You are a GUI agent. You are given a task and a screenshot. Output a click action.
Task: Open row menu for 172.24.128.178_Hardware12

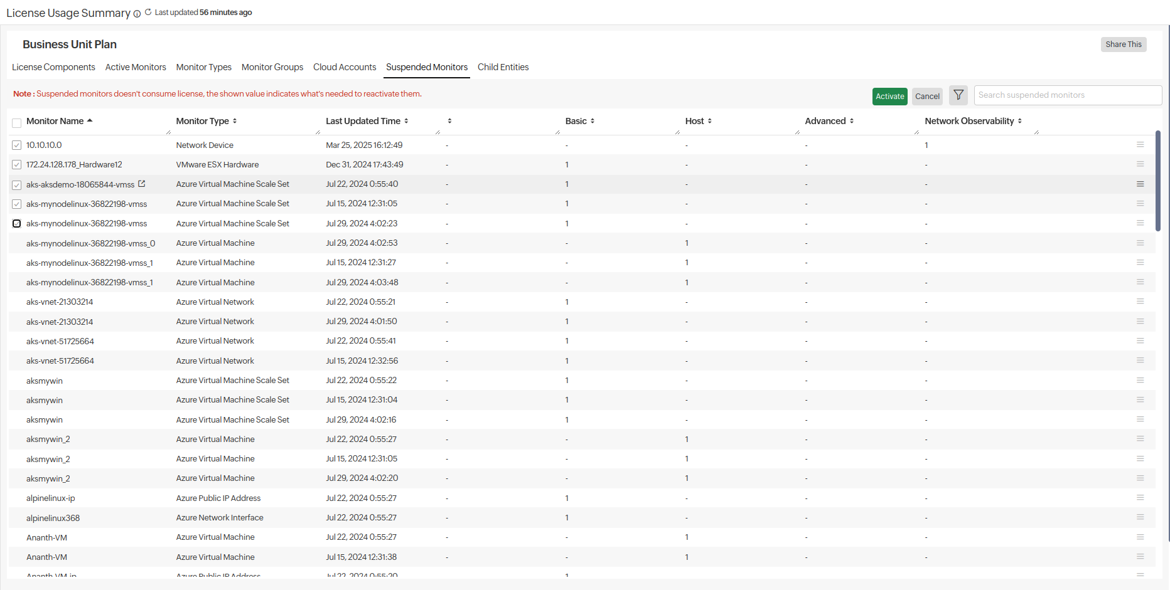pyautogui.click(x=1140, y=164)
